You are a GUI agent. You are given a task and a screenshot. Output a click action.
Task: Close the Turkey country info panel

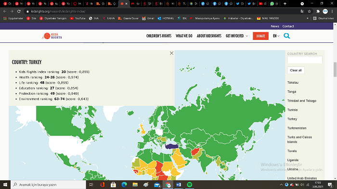pos(171,53)
